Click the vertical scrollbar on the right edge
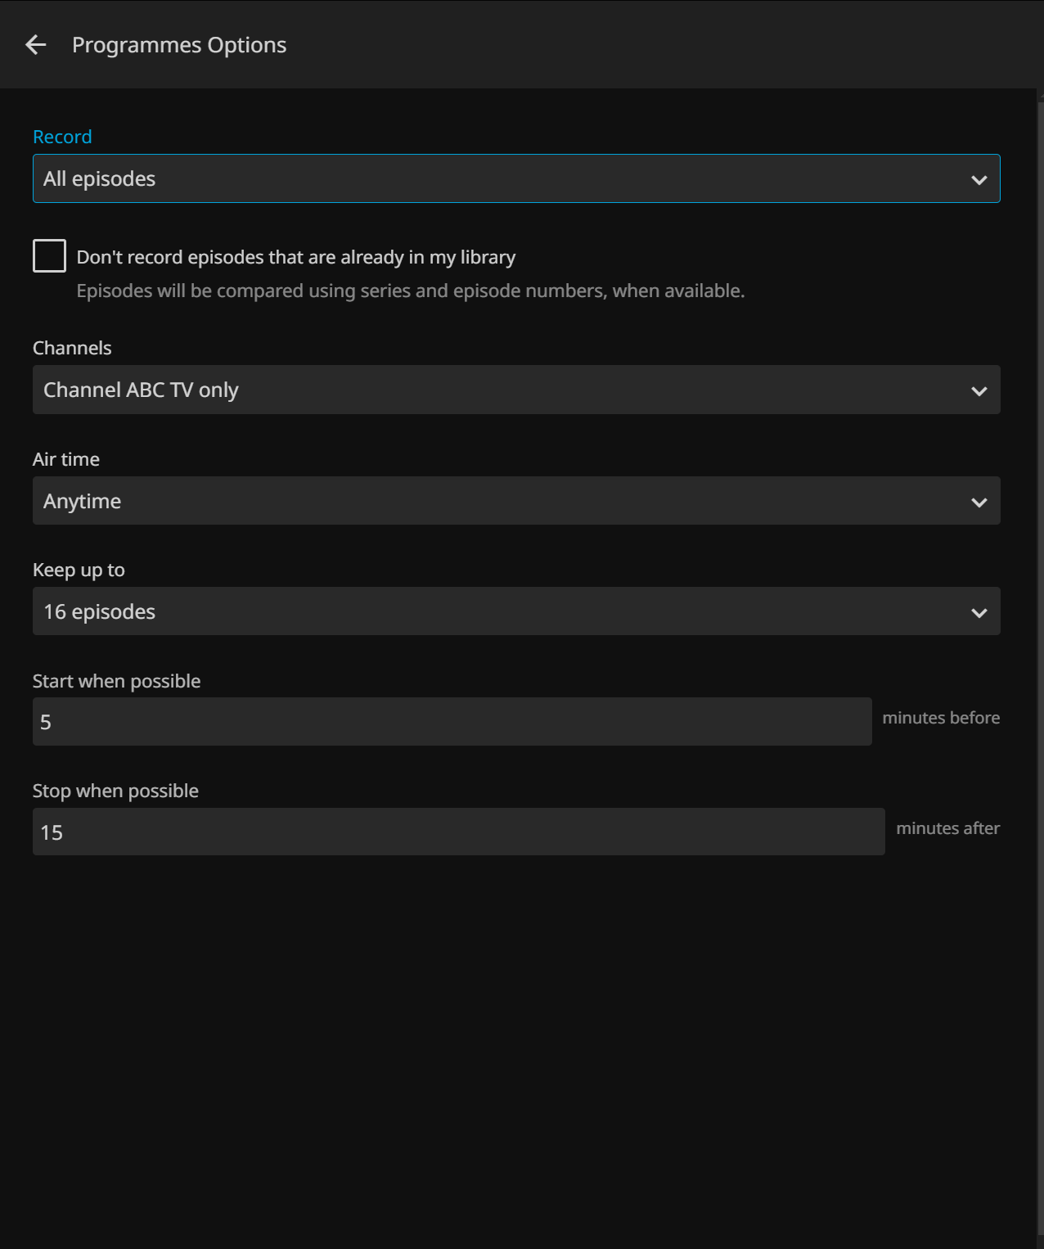 [1040, 655]
